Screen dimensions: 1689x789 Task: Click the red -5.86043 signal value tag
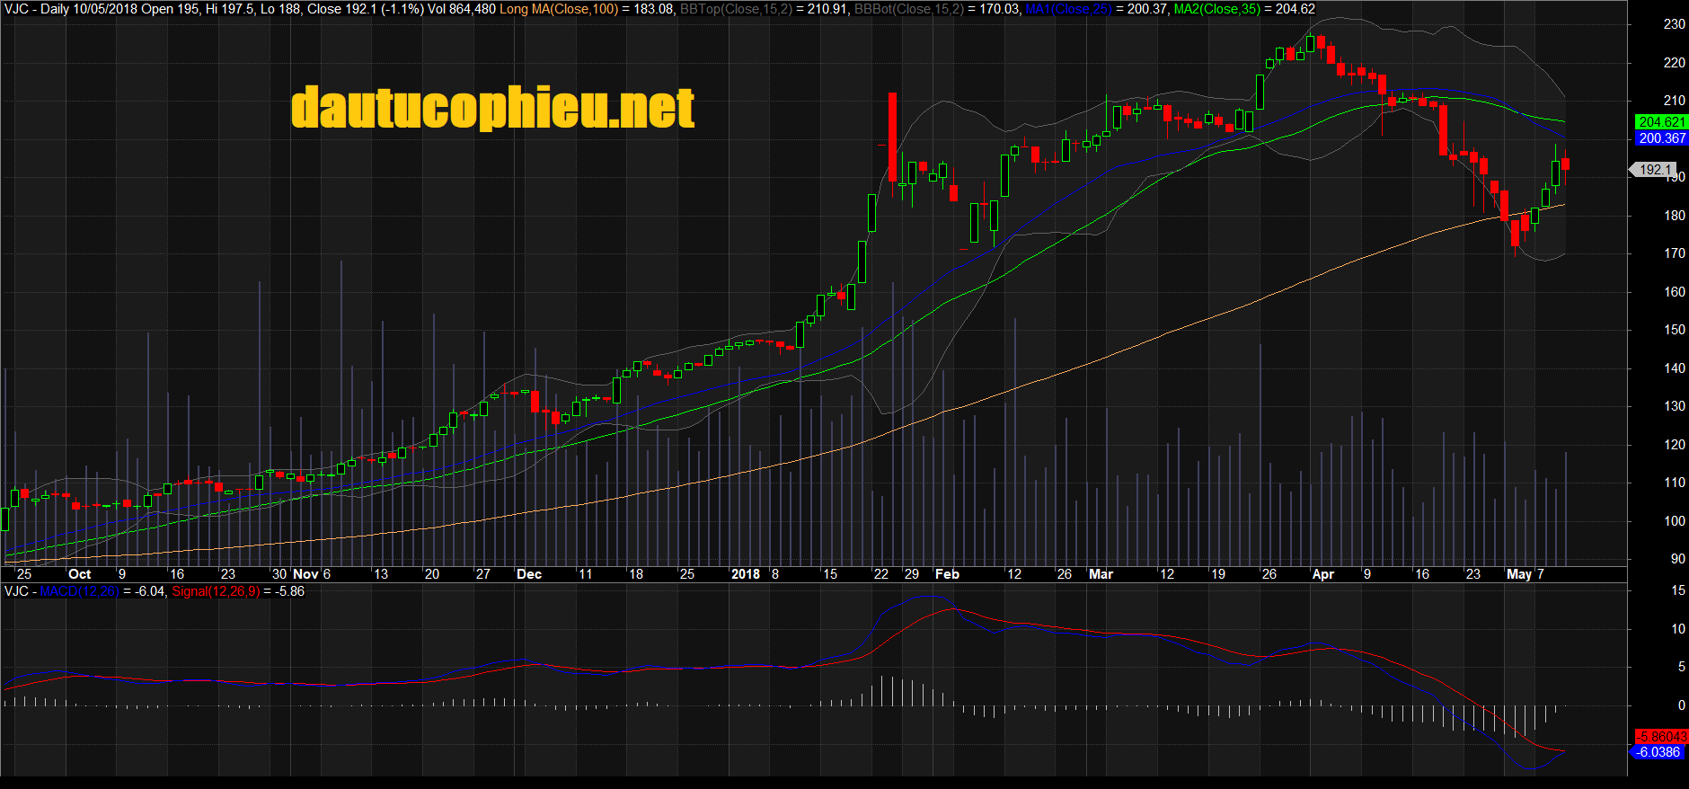[x=1661, y=736]
